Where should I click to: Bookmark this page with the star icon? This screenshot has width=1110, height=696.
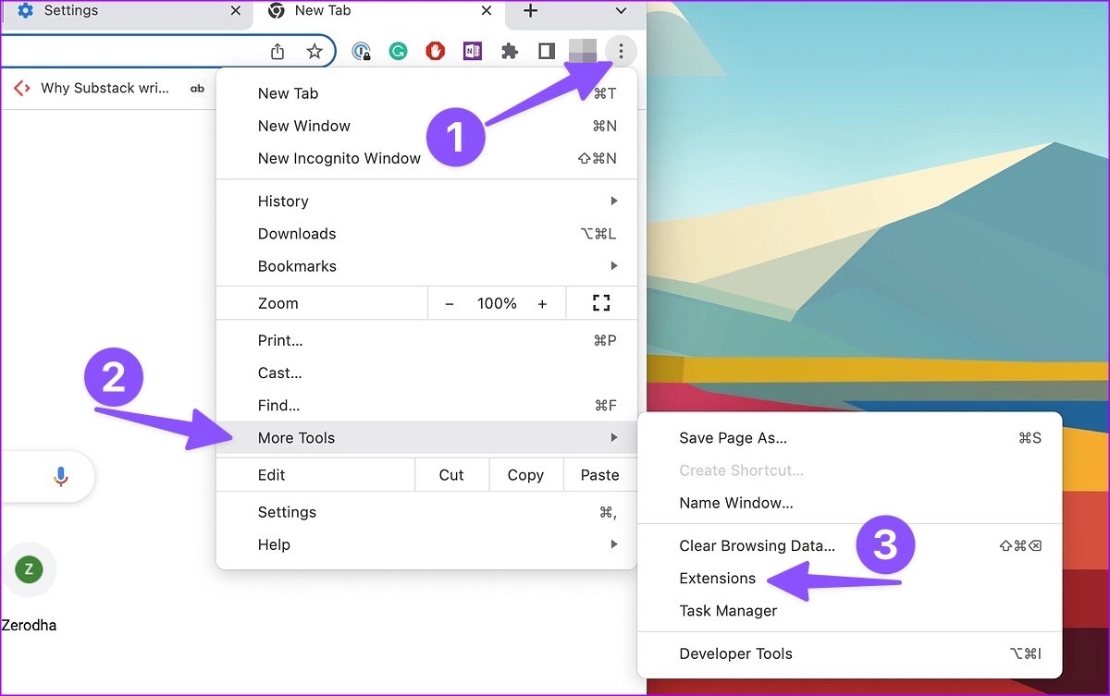point(314,52)
